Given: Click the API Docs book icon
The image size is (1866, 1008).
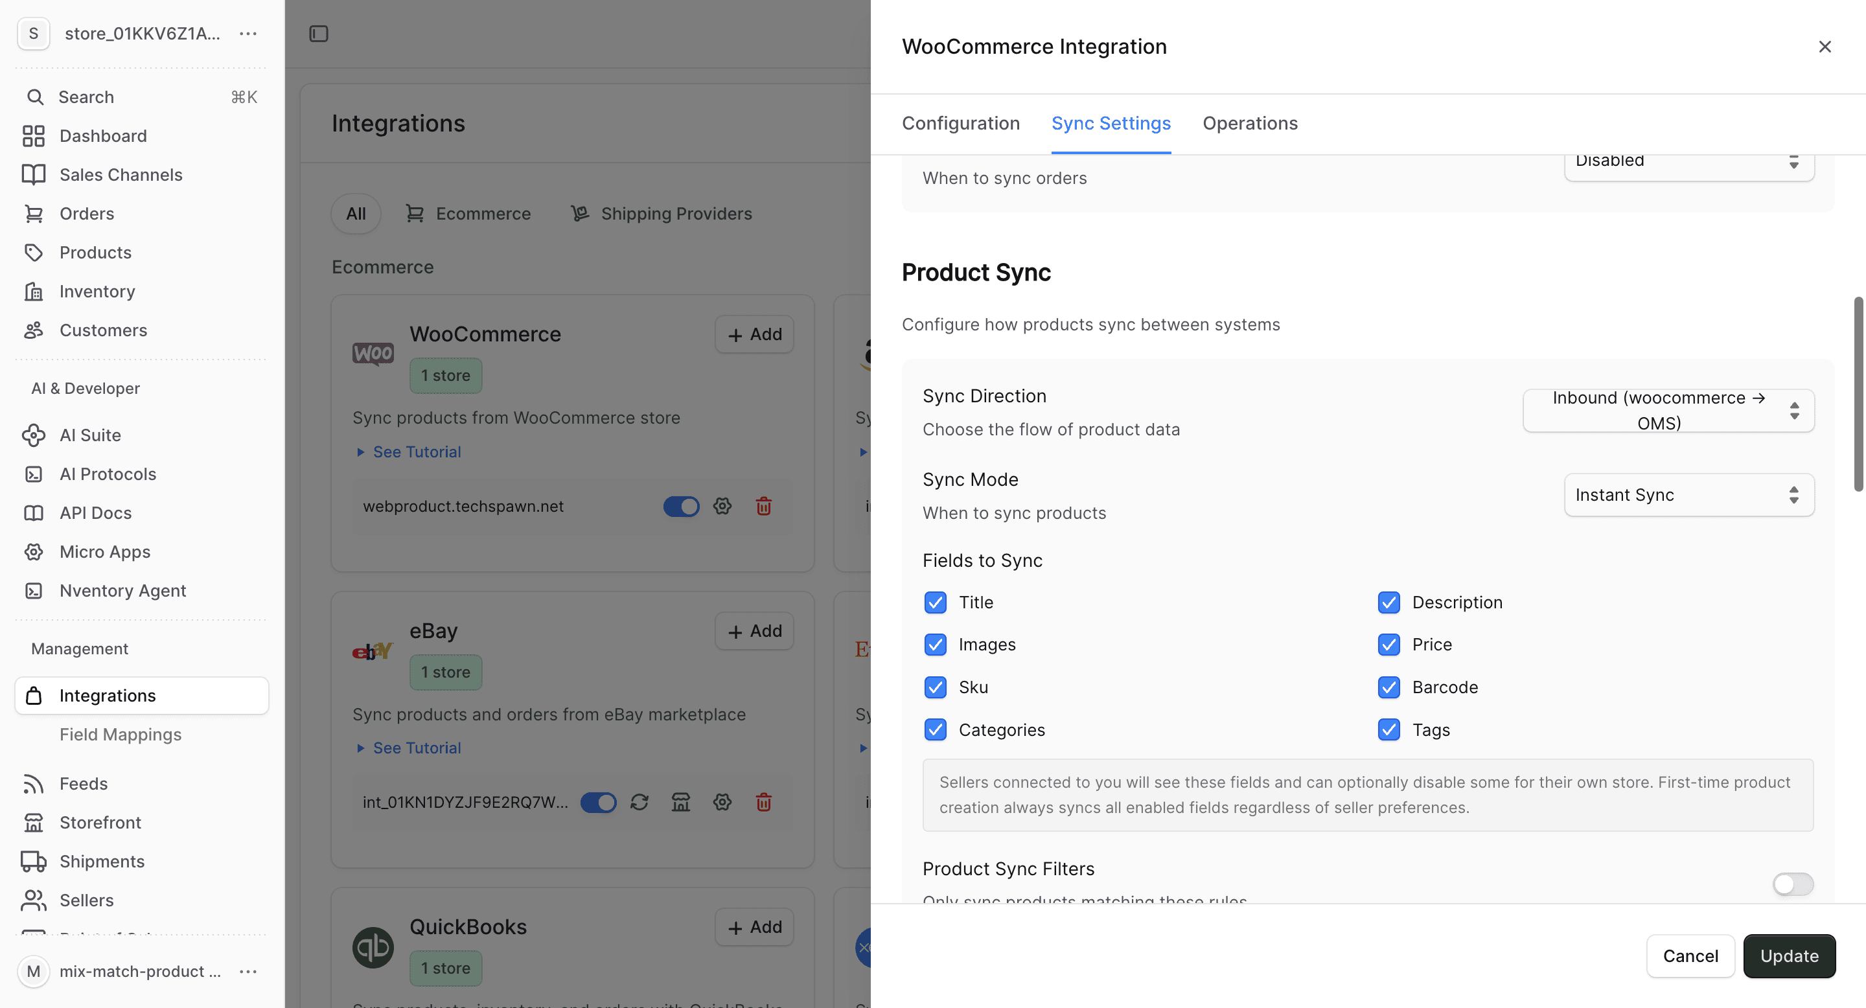Looking at the screenshot, I should click(33, 512).
